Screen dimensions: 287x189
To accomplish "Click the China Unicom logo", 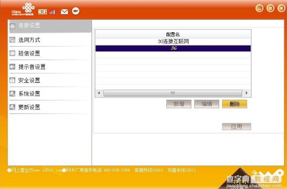I will point(23,9).
